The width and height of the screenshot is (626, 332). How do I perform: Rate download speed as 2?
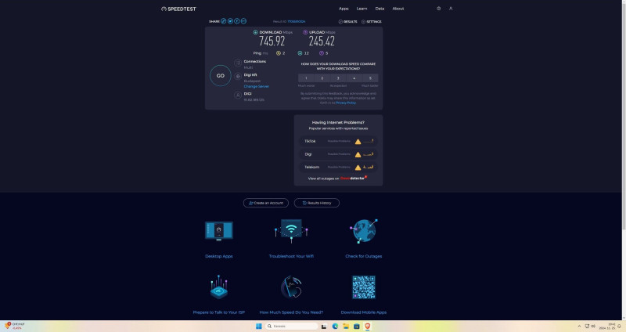[322, 78]
